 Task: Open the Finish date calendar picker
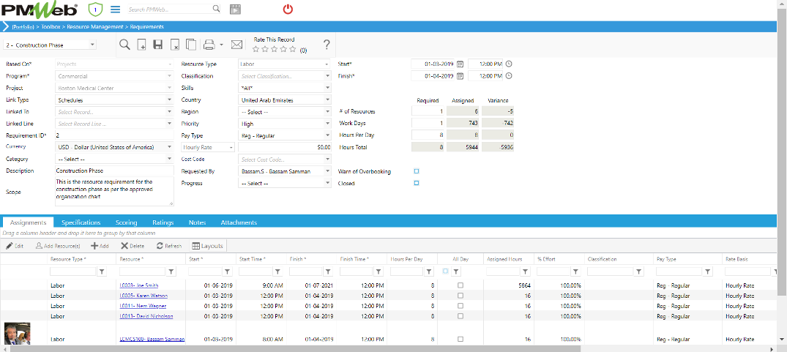click(x=460, y=76)
